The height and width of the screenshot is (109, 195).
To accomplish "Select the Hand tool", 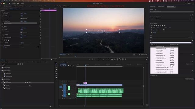I will pyautogui.click(x=56, y=78).
